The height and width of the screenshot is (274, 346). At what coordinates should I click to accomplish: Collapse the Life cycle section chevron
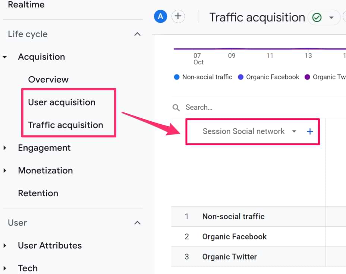point(137,34)
